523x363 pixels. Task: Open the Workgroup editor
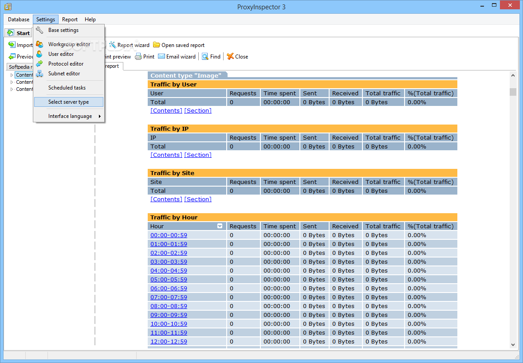tap(69, 44)
